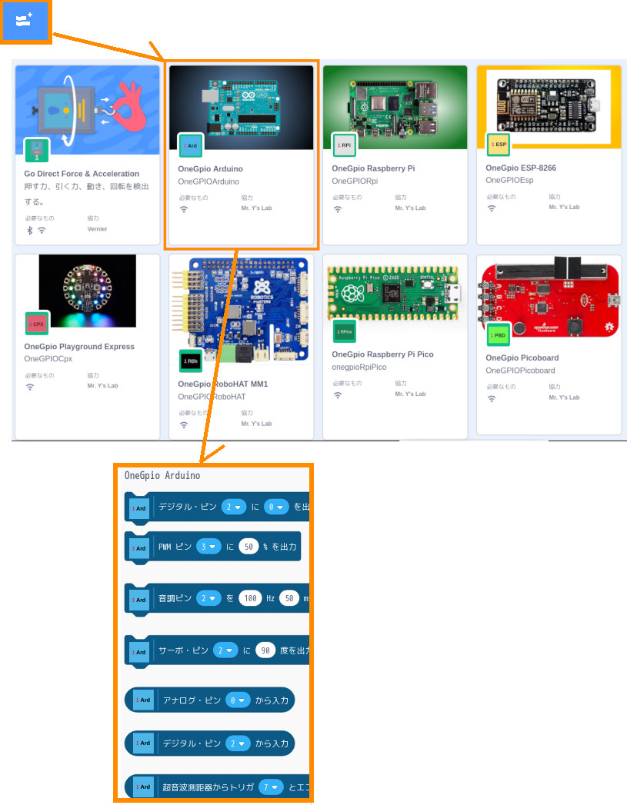
Task: Select the red Picoboard thumbnail
Action: coord(549,297)
